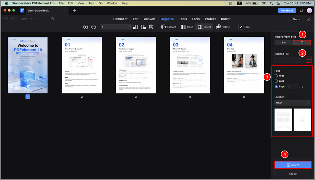Click the Feedback button
Screen dimensions: 315x180
coord(287,11)
